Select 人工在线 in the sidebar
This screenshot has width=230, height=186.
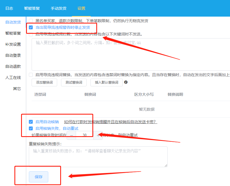tap(13, 77)
